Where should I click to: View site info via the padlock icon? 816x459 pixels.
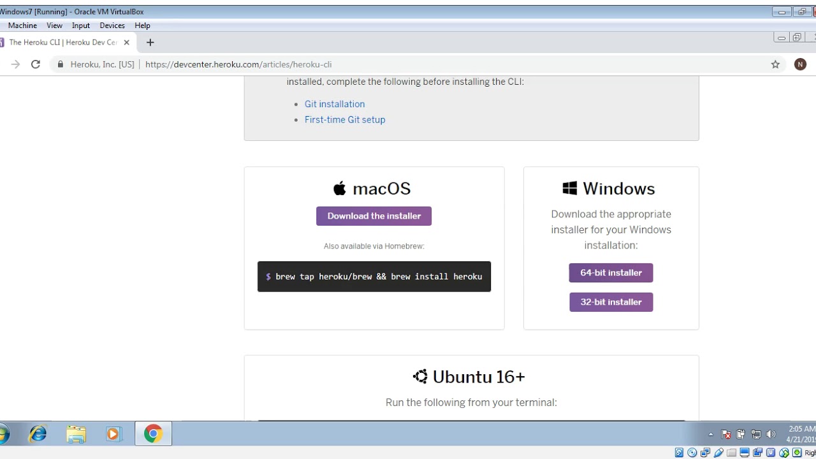(x=61, y=64)
